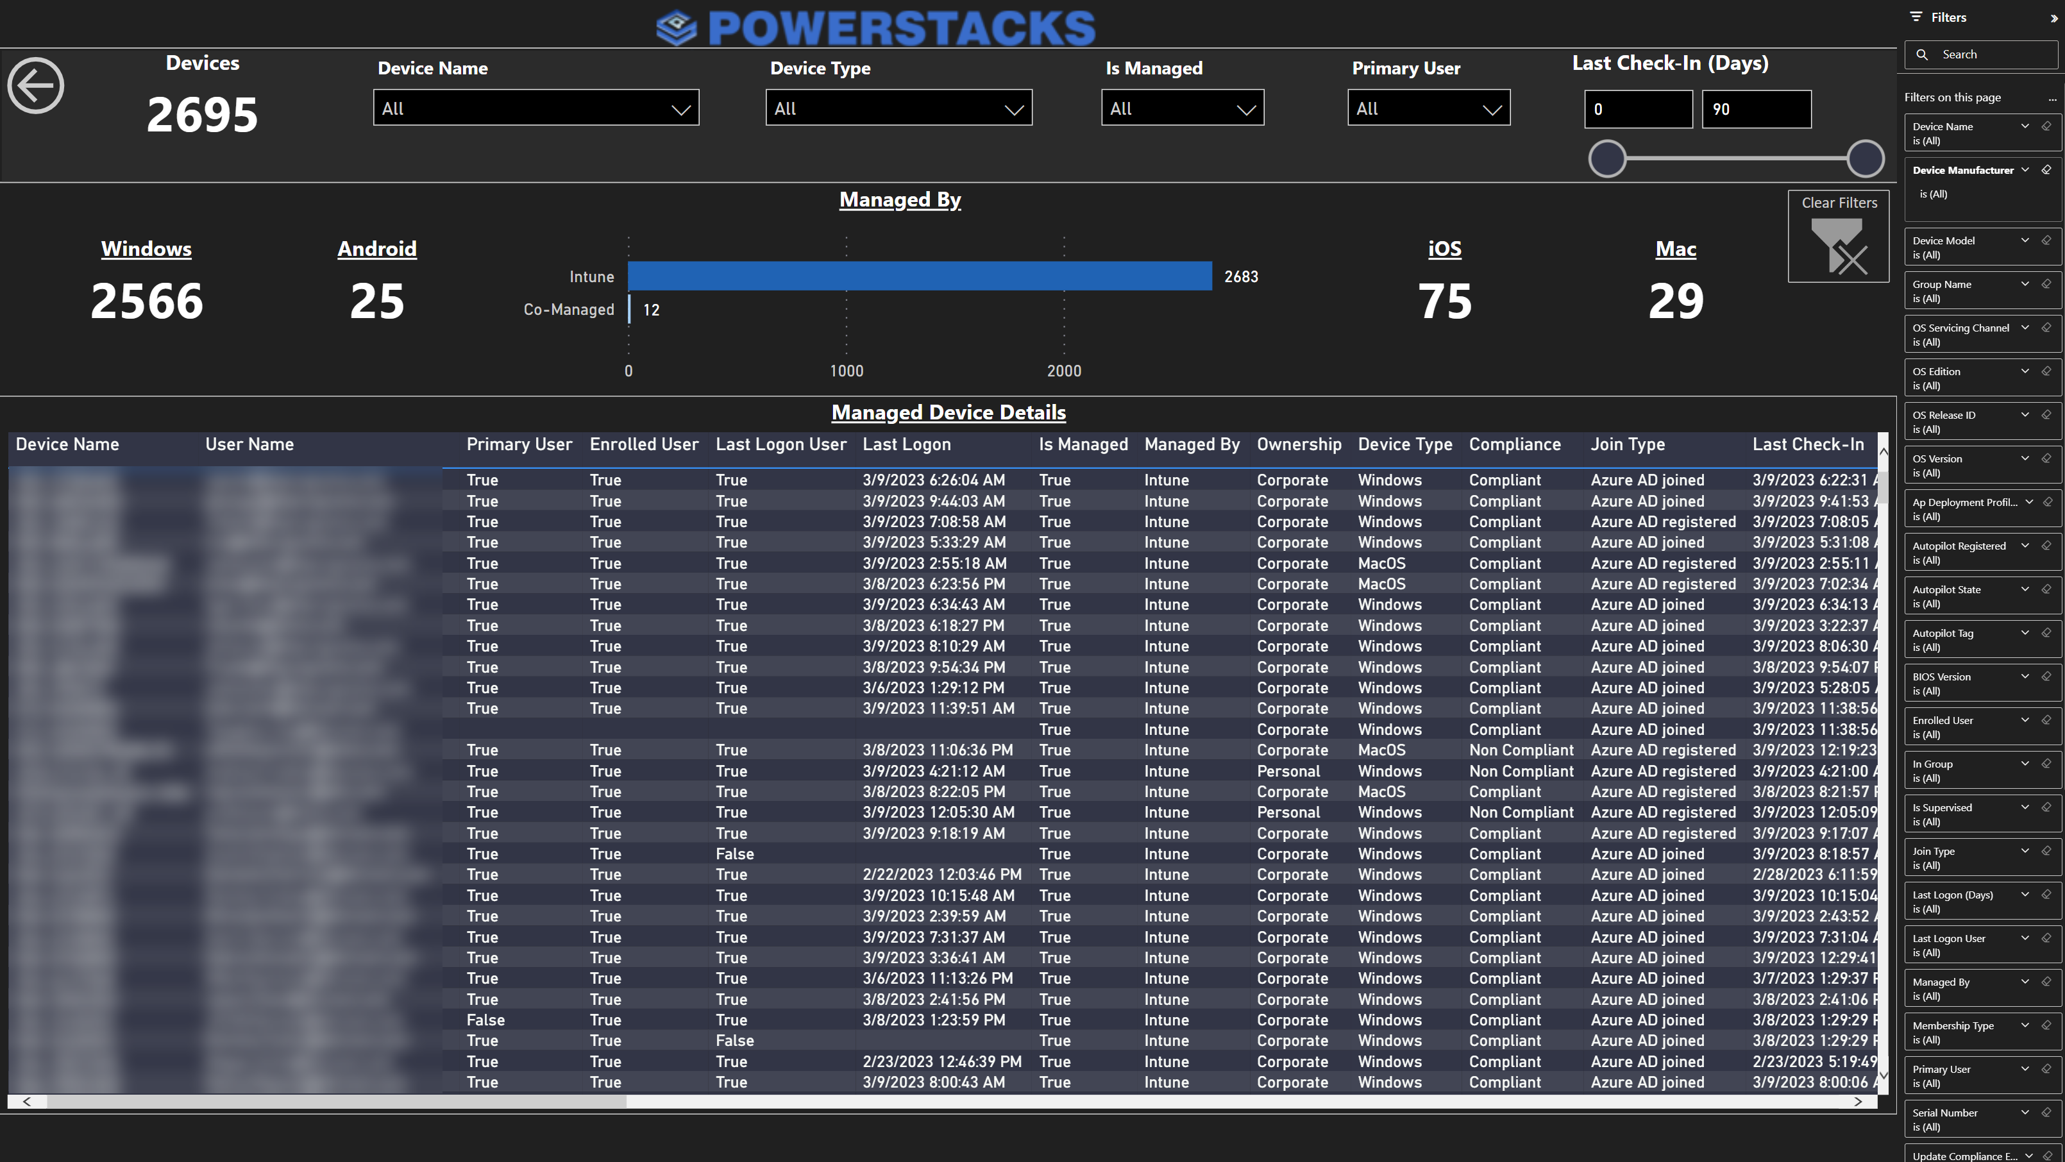The width and height of the screenshot is (2065, 1162).
Task: Clear the Enrolled User filter eraser
Action: click(x=2046, y=720)
